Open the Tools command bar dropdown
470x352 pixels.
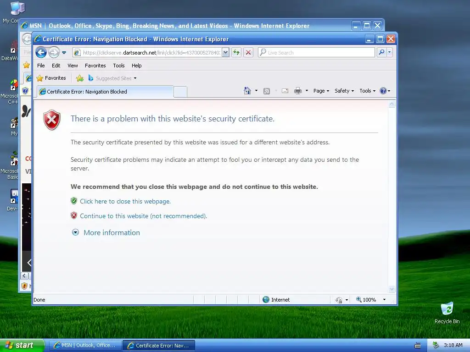(368, 91)
